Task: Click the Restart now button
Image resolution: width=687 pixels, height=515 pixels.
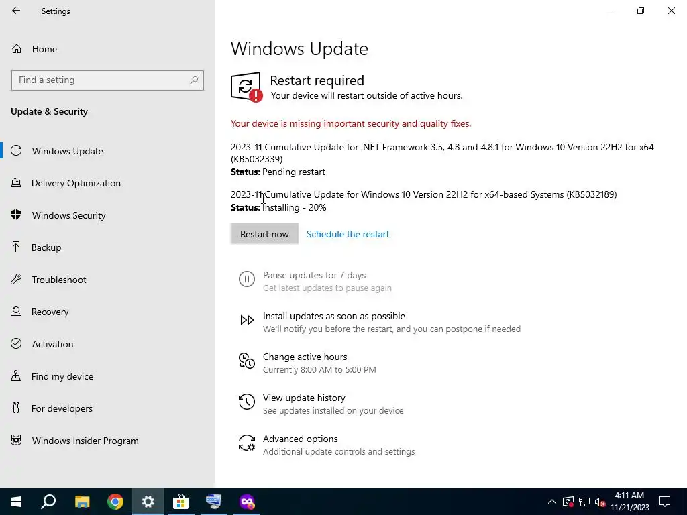Action: pyautogui.click(x=264, y=234)
